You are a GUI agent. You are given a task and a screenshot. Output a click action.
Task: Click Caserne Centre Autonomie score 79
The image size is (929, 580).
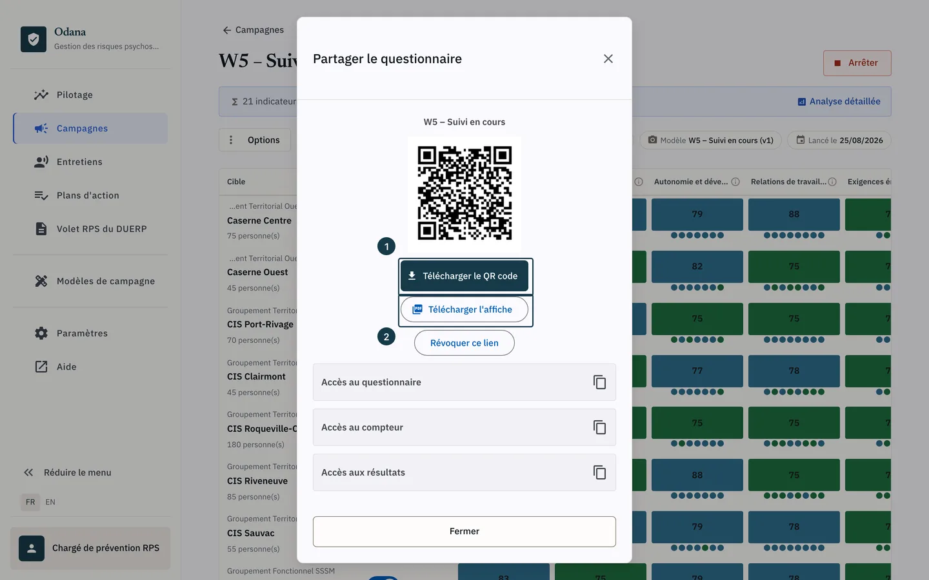697,215
